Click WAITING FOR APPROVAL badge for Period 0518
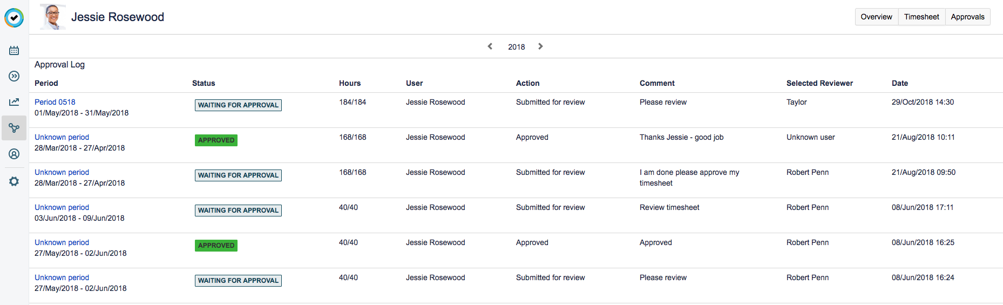 [238, 105]
